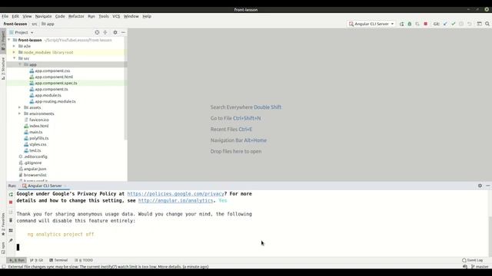
Task: Open the Git tool window tab
Action: pyautogui.click(x=37, y=260)
